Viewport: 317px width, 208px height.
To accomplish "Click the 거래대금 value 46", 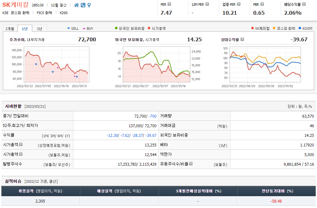I will [312, 126].
